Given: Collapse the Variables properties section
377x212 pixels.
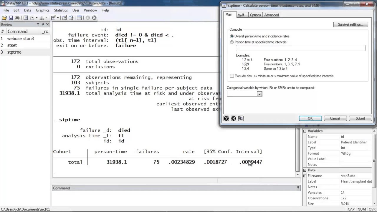Looking at the screenshot, I should 305,131.
